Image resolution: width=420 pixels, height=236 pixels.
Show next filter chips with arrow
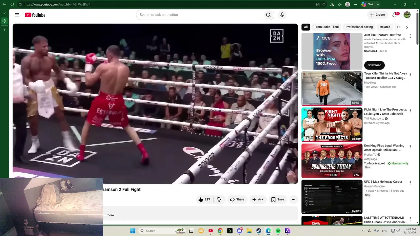[407, 27]
